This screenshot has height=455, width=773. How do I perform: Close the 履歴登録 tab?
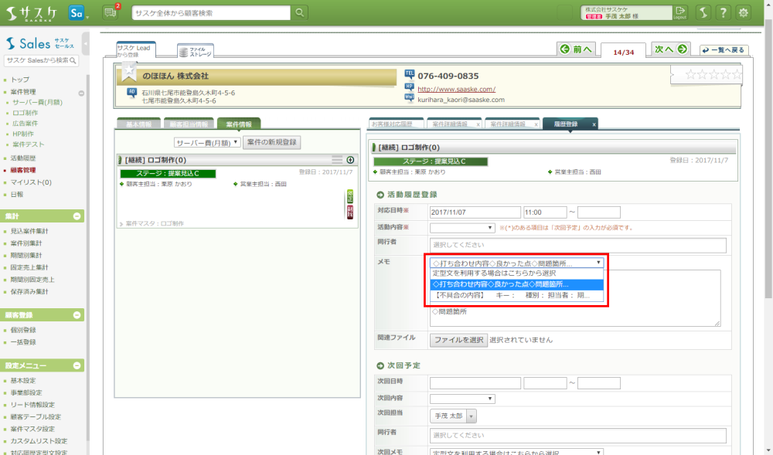tap(594, 124)
